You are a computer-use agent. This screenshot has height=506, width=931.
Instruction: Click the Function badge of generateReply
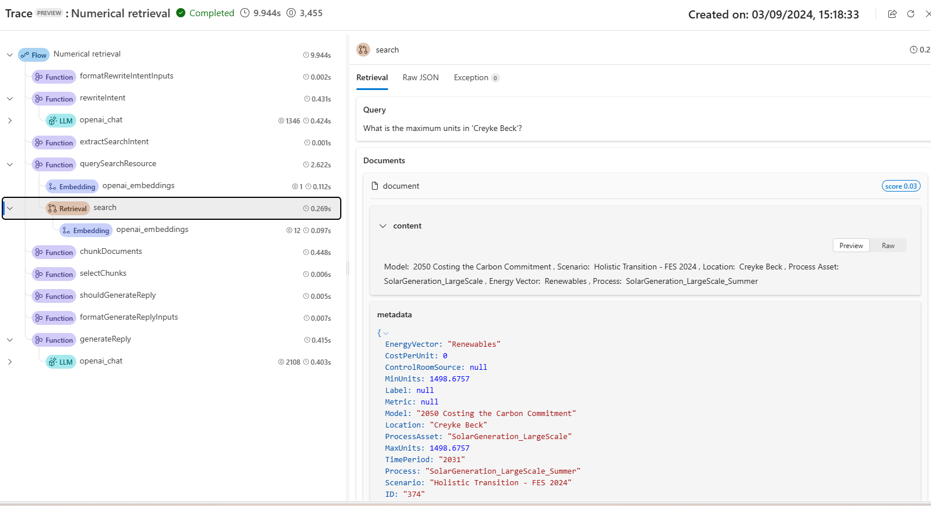[x=54, y=340]
